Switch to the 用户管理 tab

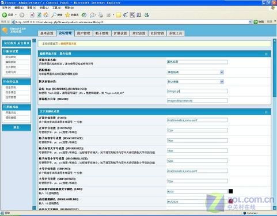click(x=84, y=33)
